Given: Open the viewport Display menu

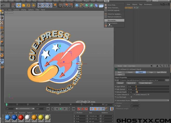Looking at the screenshot, I should point(24,10).
